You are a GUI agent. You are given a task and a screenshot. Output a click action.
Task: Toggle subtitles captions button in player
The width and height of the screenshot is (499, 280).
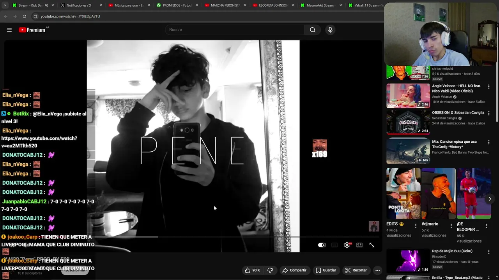(x=334, y=245)
